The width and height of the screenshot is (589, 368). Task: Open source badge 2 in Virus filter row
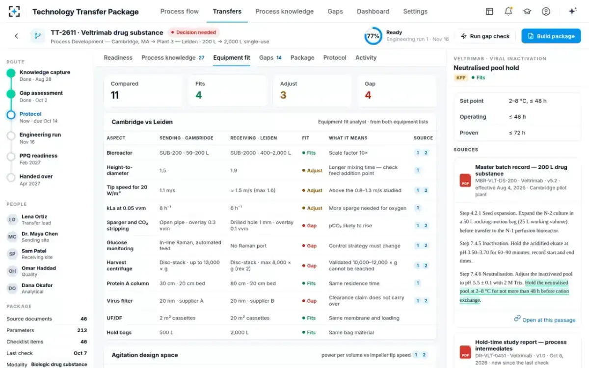point(426,301)
